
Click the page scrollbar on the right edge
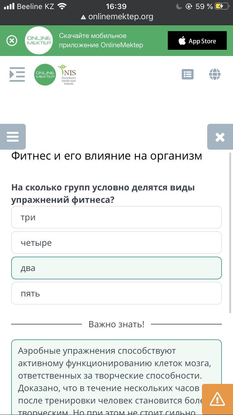pos(231,233)
